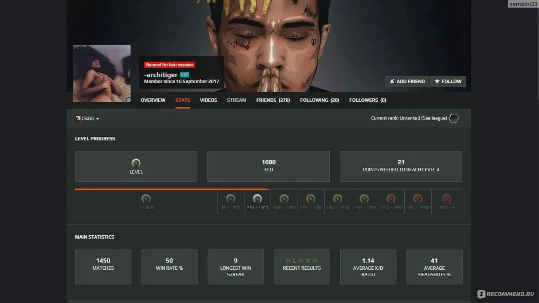Click the 'Main Statistics' heading
Image resolution: width=539 pixels, height=303 pixels.
tap(95, 237)
